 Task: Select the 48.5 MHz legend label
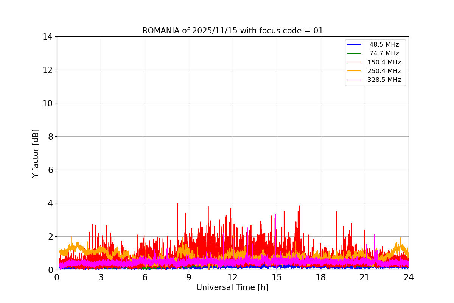point(384,45)
